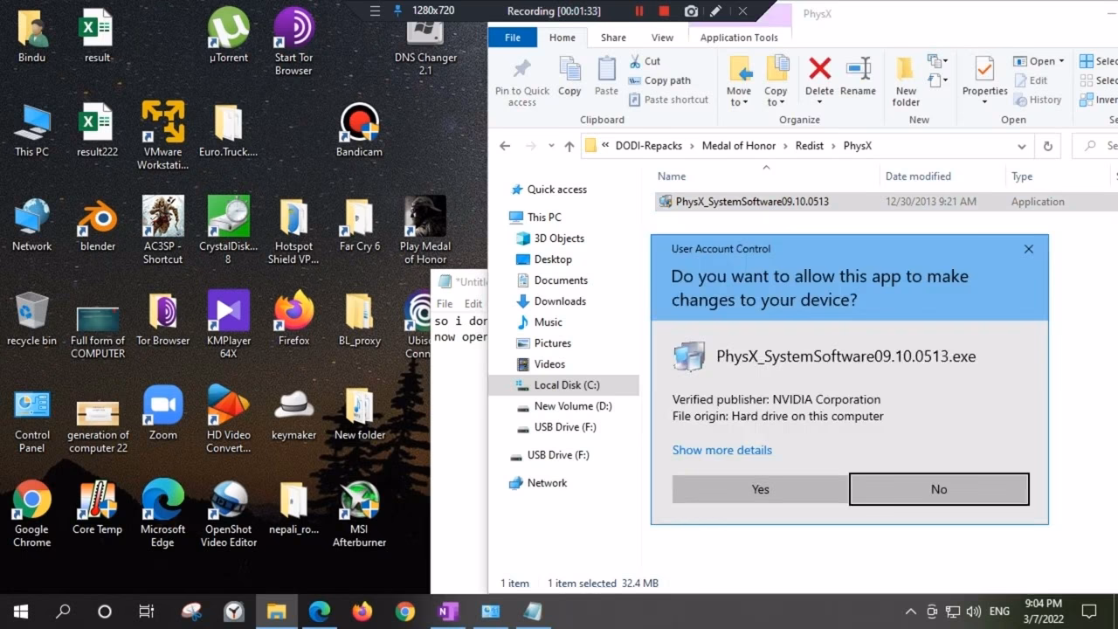Click Paste shortcut in the ribbon
This screenshot has width=1118, height=629.
pyautogui.click(x=668, y=100)
